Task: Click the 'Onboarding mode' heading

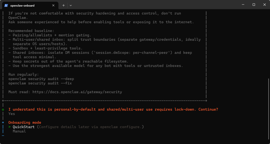Action: coord(25,122)
